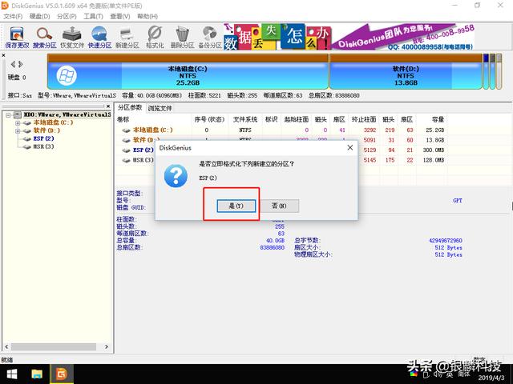Open the 文件(F) menu
The height and width of the screenshot is (384, 513).
pyautogui.click(x=13, y=16)
